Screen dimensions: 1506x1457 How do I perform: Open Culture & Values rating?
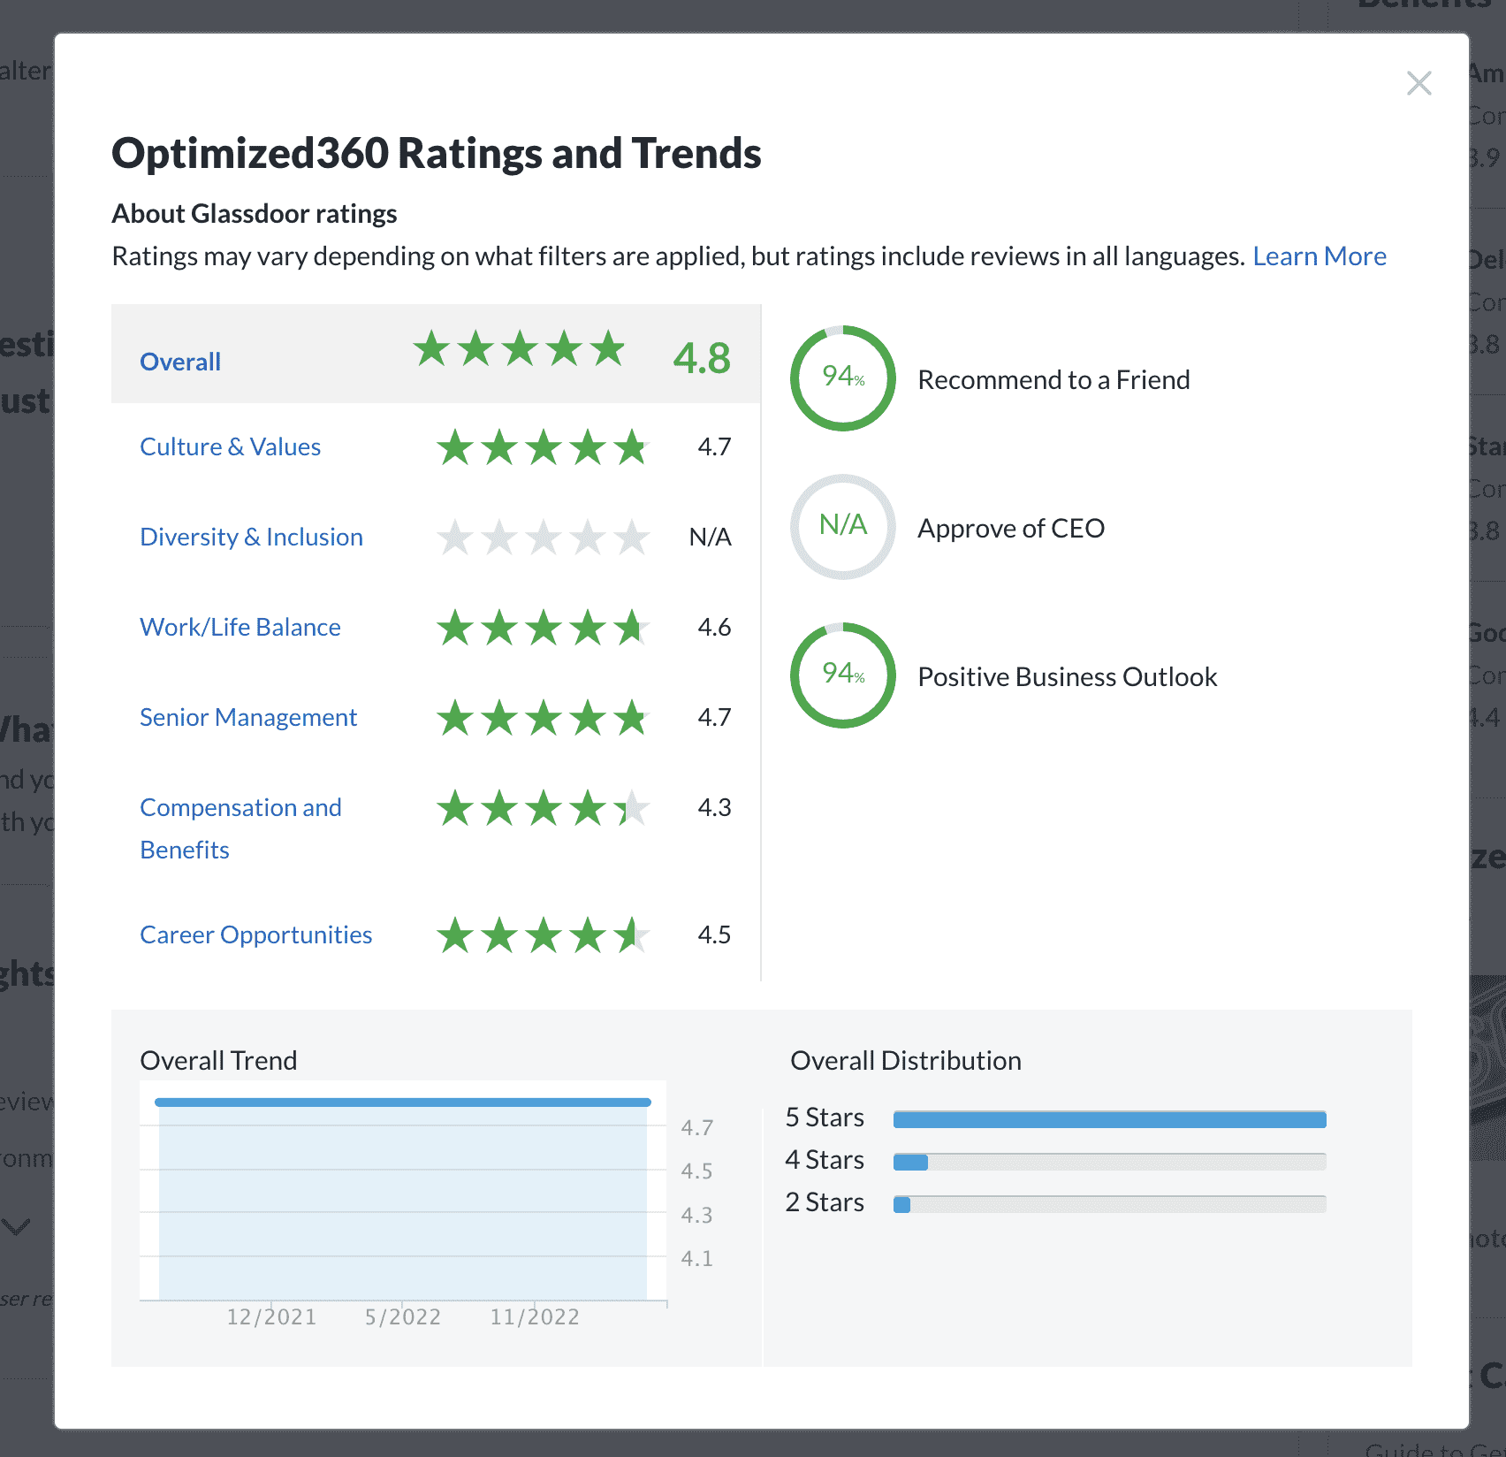[x=230, y=446]
